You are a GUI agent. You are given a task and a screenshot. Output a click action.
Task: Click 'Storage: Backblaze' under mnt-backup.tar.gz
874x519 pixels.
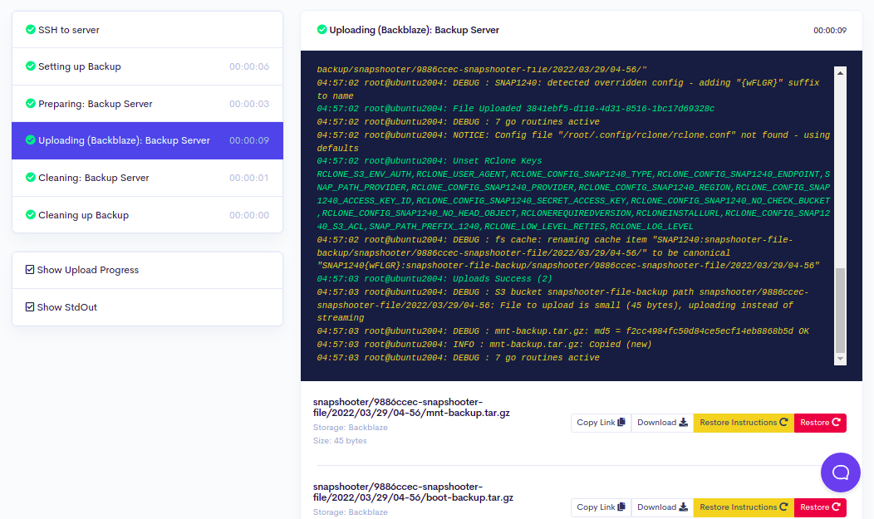tap(350, 428)
